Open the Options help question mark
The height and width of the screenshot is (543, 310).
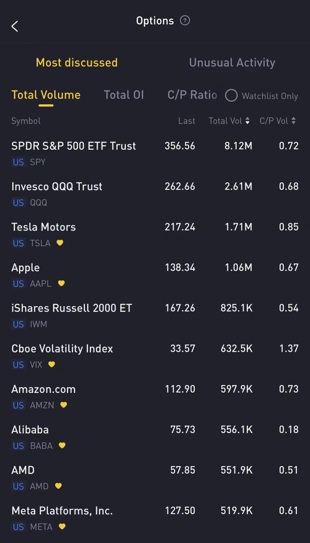pyautogui.click(x=185, y=21)
